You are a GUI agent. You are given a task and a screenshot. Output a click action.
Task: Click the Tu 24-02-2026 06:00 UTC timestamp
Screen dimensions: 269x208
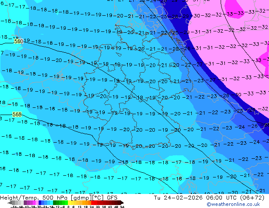[x=209, y=198]
